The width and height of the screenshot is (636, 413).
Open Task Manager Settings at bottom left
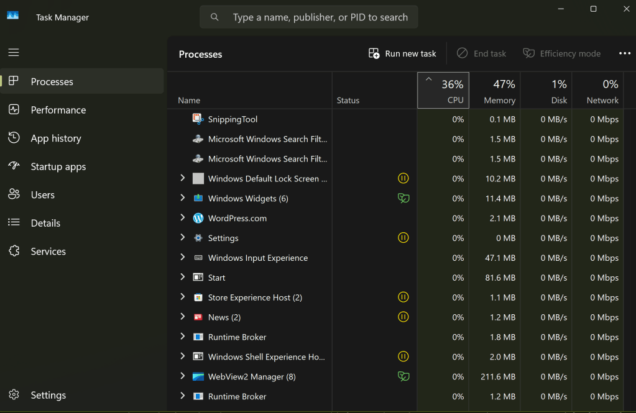coord(48,395)
